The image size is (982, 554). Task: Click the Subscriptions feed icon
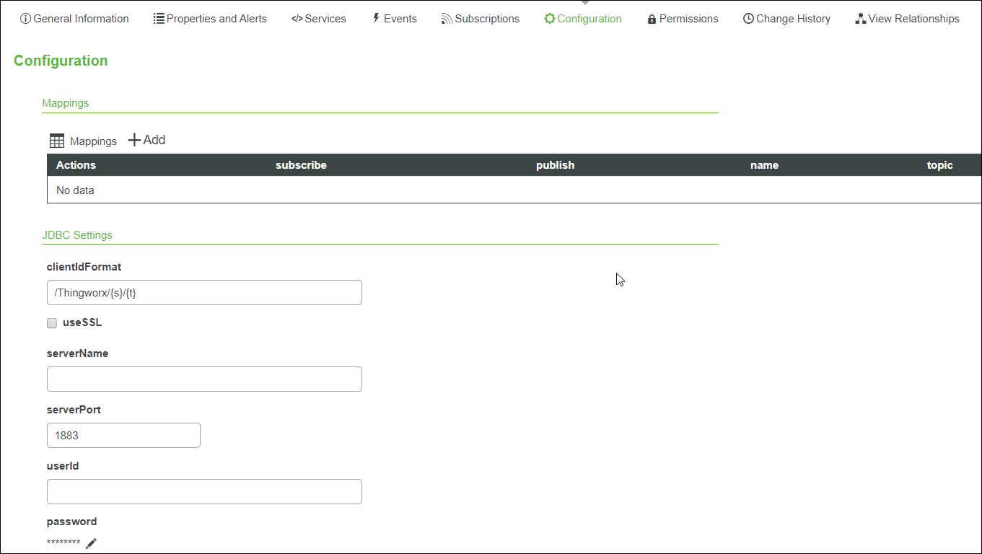(x=447, y=19)
